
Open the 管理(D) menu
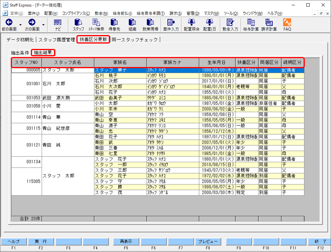click(193, 13)
